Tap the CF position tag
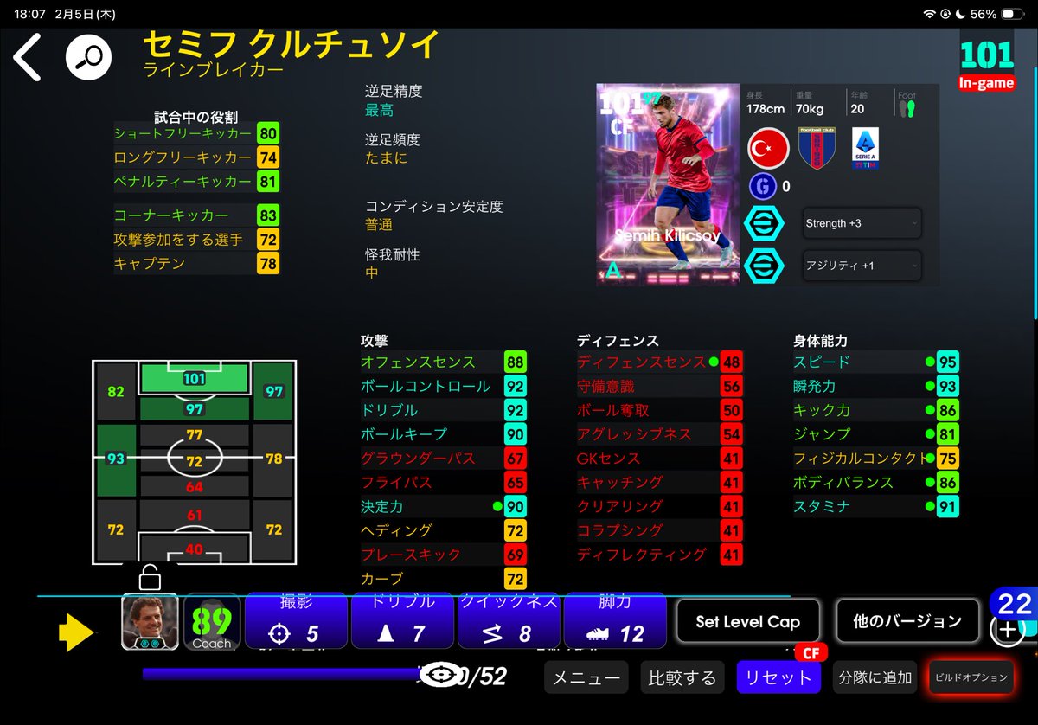The height and width of the screenshot is (725, 1038). coord(811,653)
